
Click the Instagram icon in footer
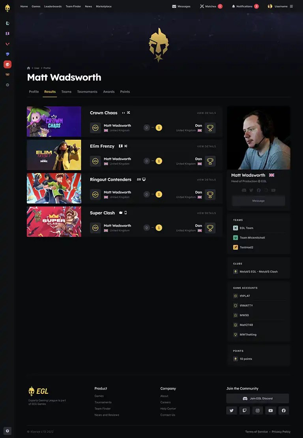258,410
